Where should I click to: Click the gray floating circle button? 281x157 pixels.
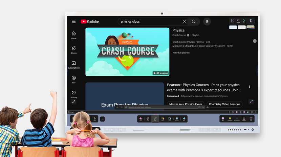click(255, 41)
